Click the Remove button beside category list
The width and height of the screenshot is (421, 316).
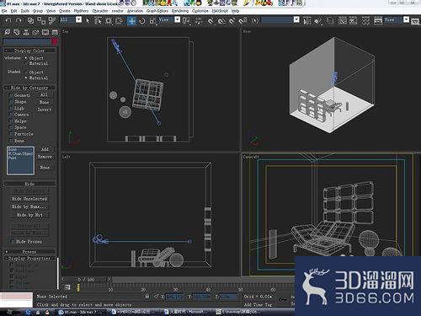coord(45,157)
